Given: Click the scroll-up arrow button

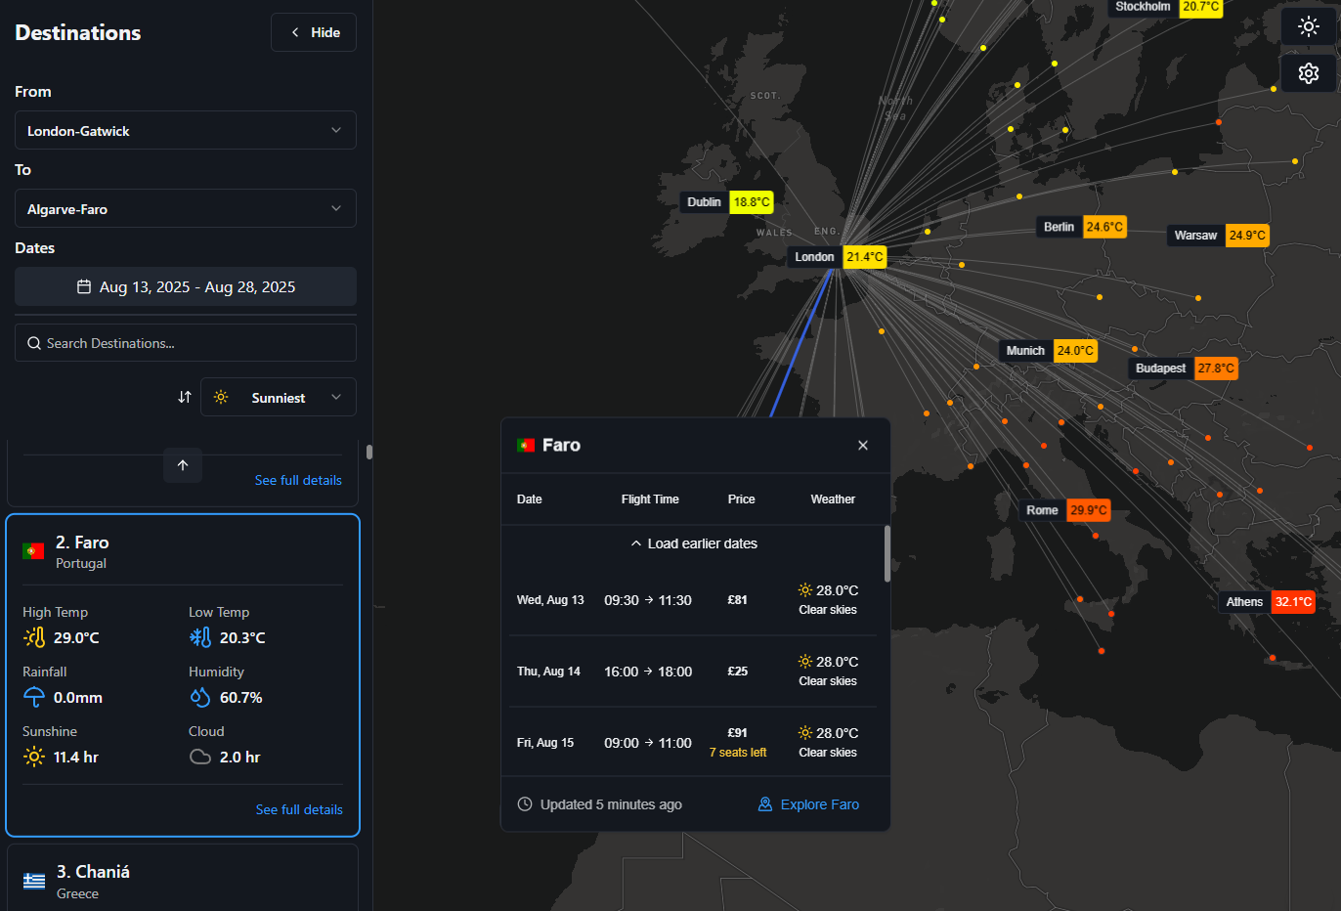Looking at the screenshot, I should point(183,465).
